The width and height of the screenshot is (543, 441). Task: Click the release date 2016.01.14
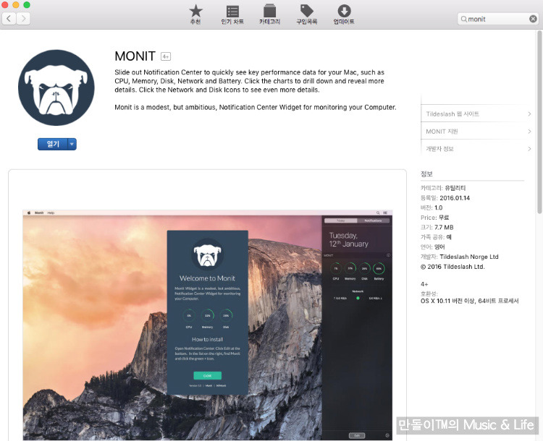pos(455,198)
